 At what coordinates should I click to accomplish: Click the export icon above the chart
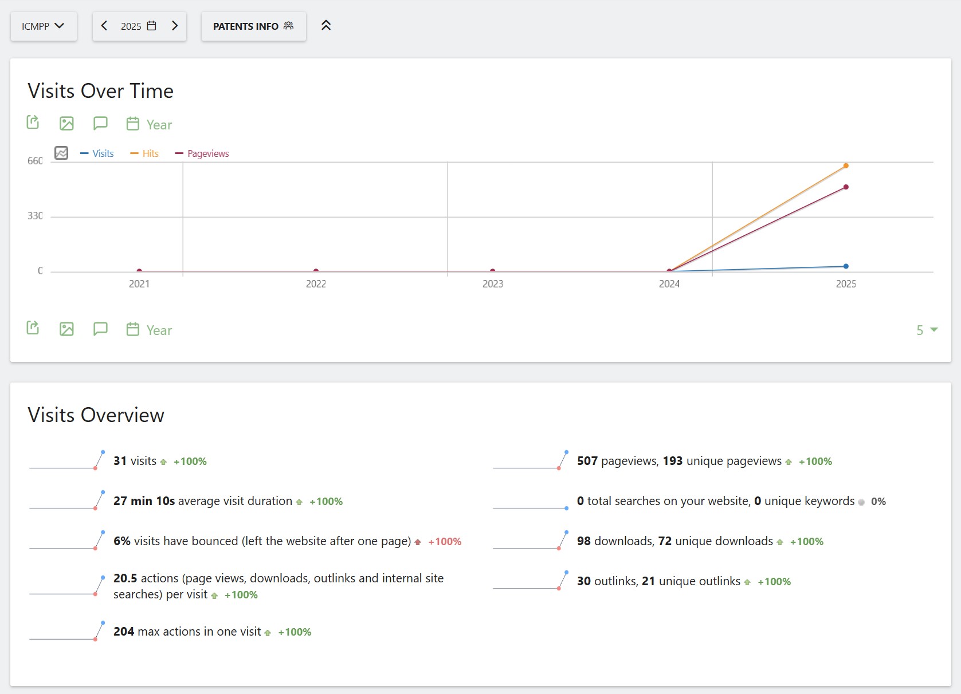tap(33, 123)
